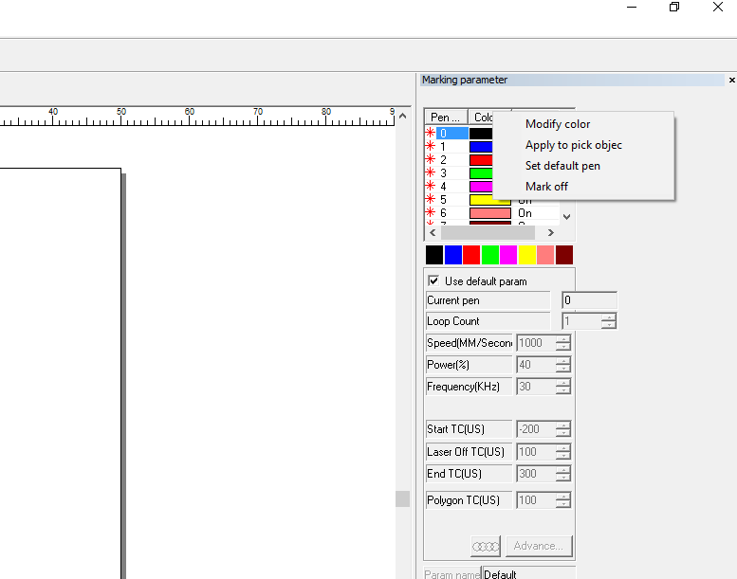The width and height of the screenshot is (737, 579).
Task: Choose Mark off from the context menu
Action: [546, 187]
